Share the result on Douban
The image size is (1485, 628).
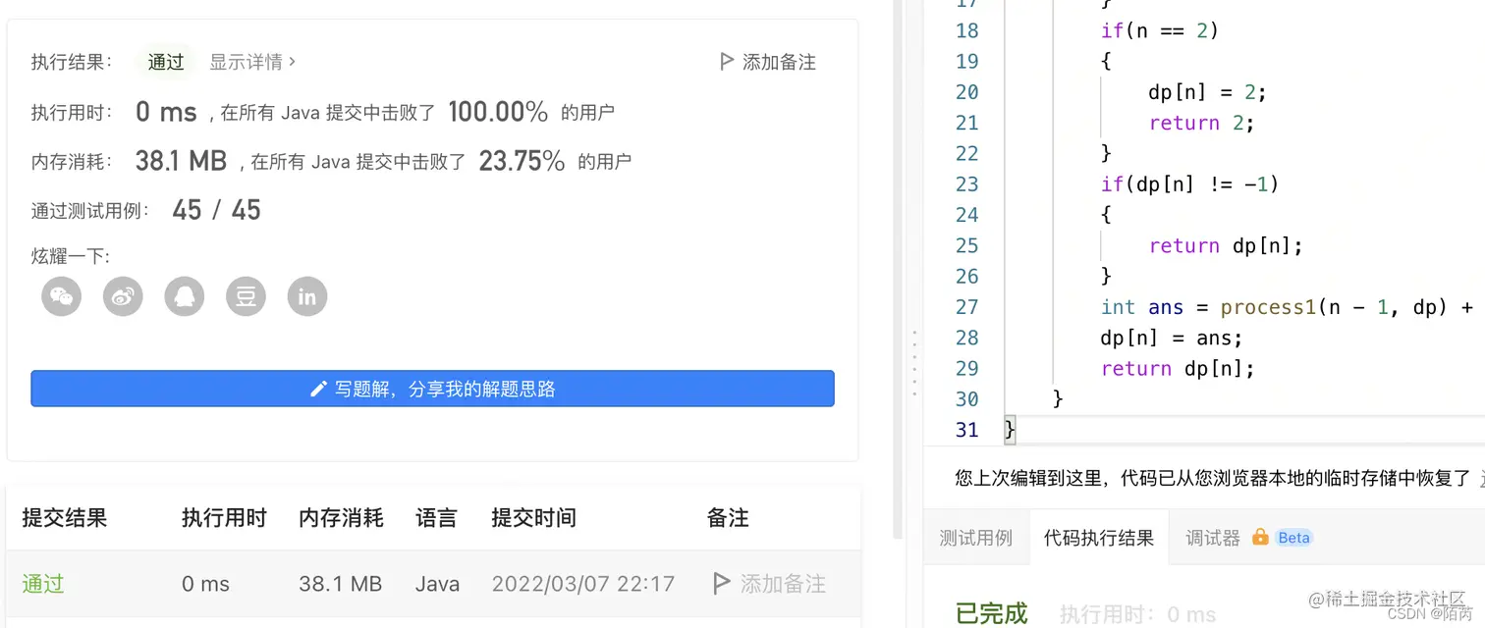tap(246, 296)
